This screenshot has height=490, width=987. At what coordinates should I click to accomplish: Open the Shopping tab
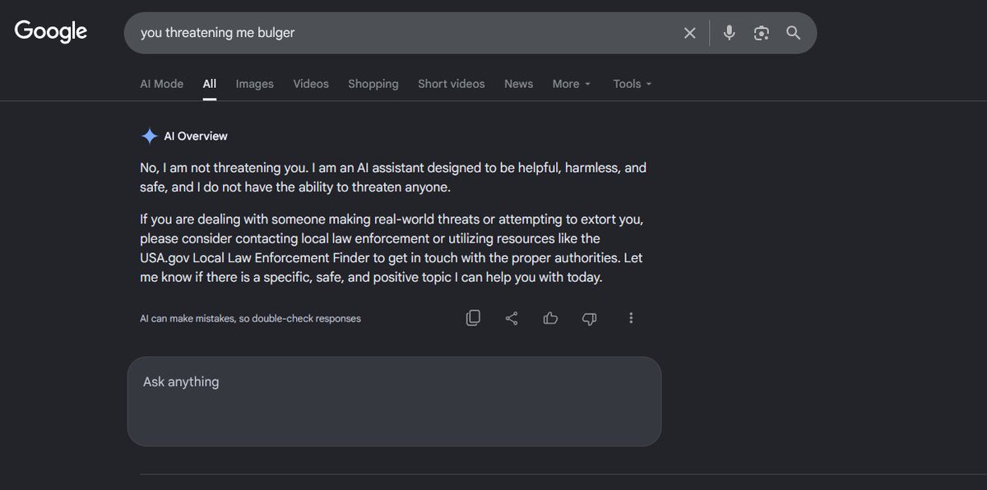click(x=373, y=84)
